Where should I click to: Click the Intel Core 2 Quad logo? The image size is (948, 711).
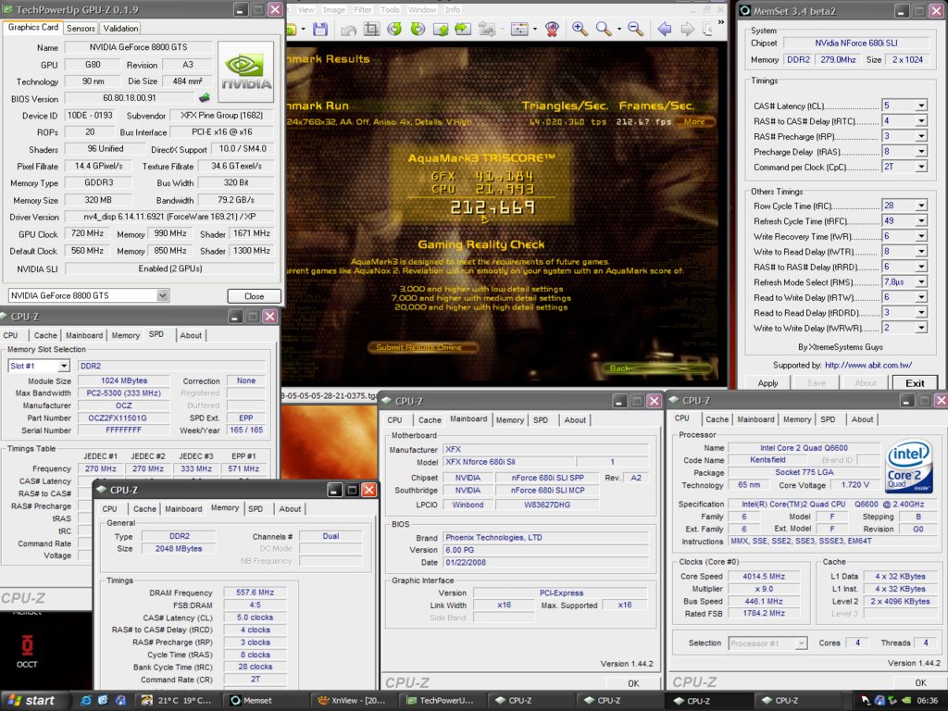coord(909,468)
